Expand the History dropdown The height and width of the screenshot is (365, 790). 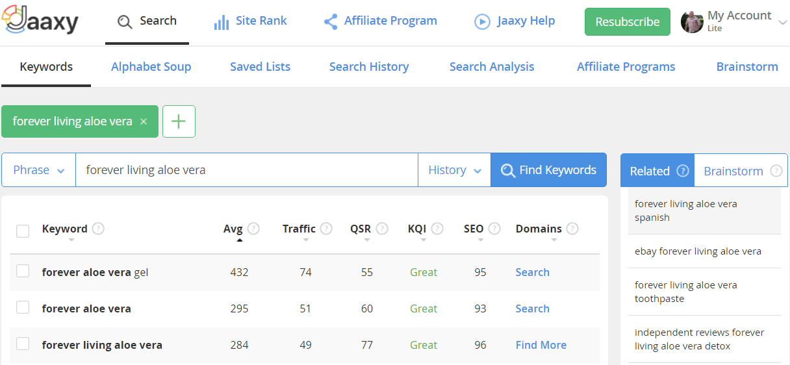pyautogui.click(x=454, y=170)
